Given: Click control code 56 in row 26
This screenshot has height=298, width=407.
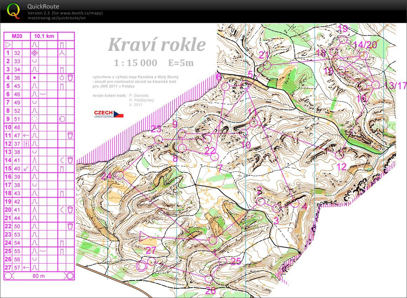Looking at the screenshot, I should (17, 260).
